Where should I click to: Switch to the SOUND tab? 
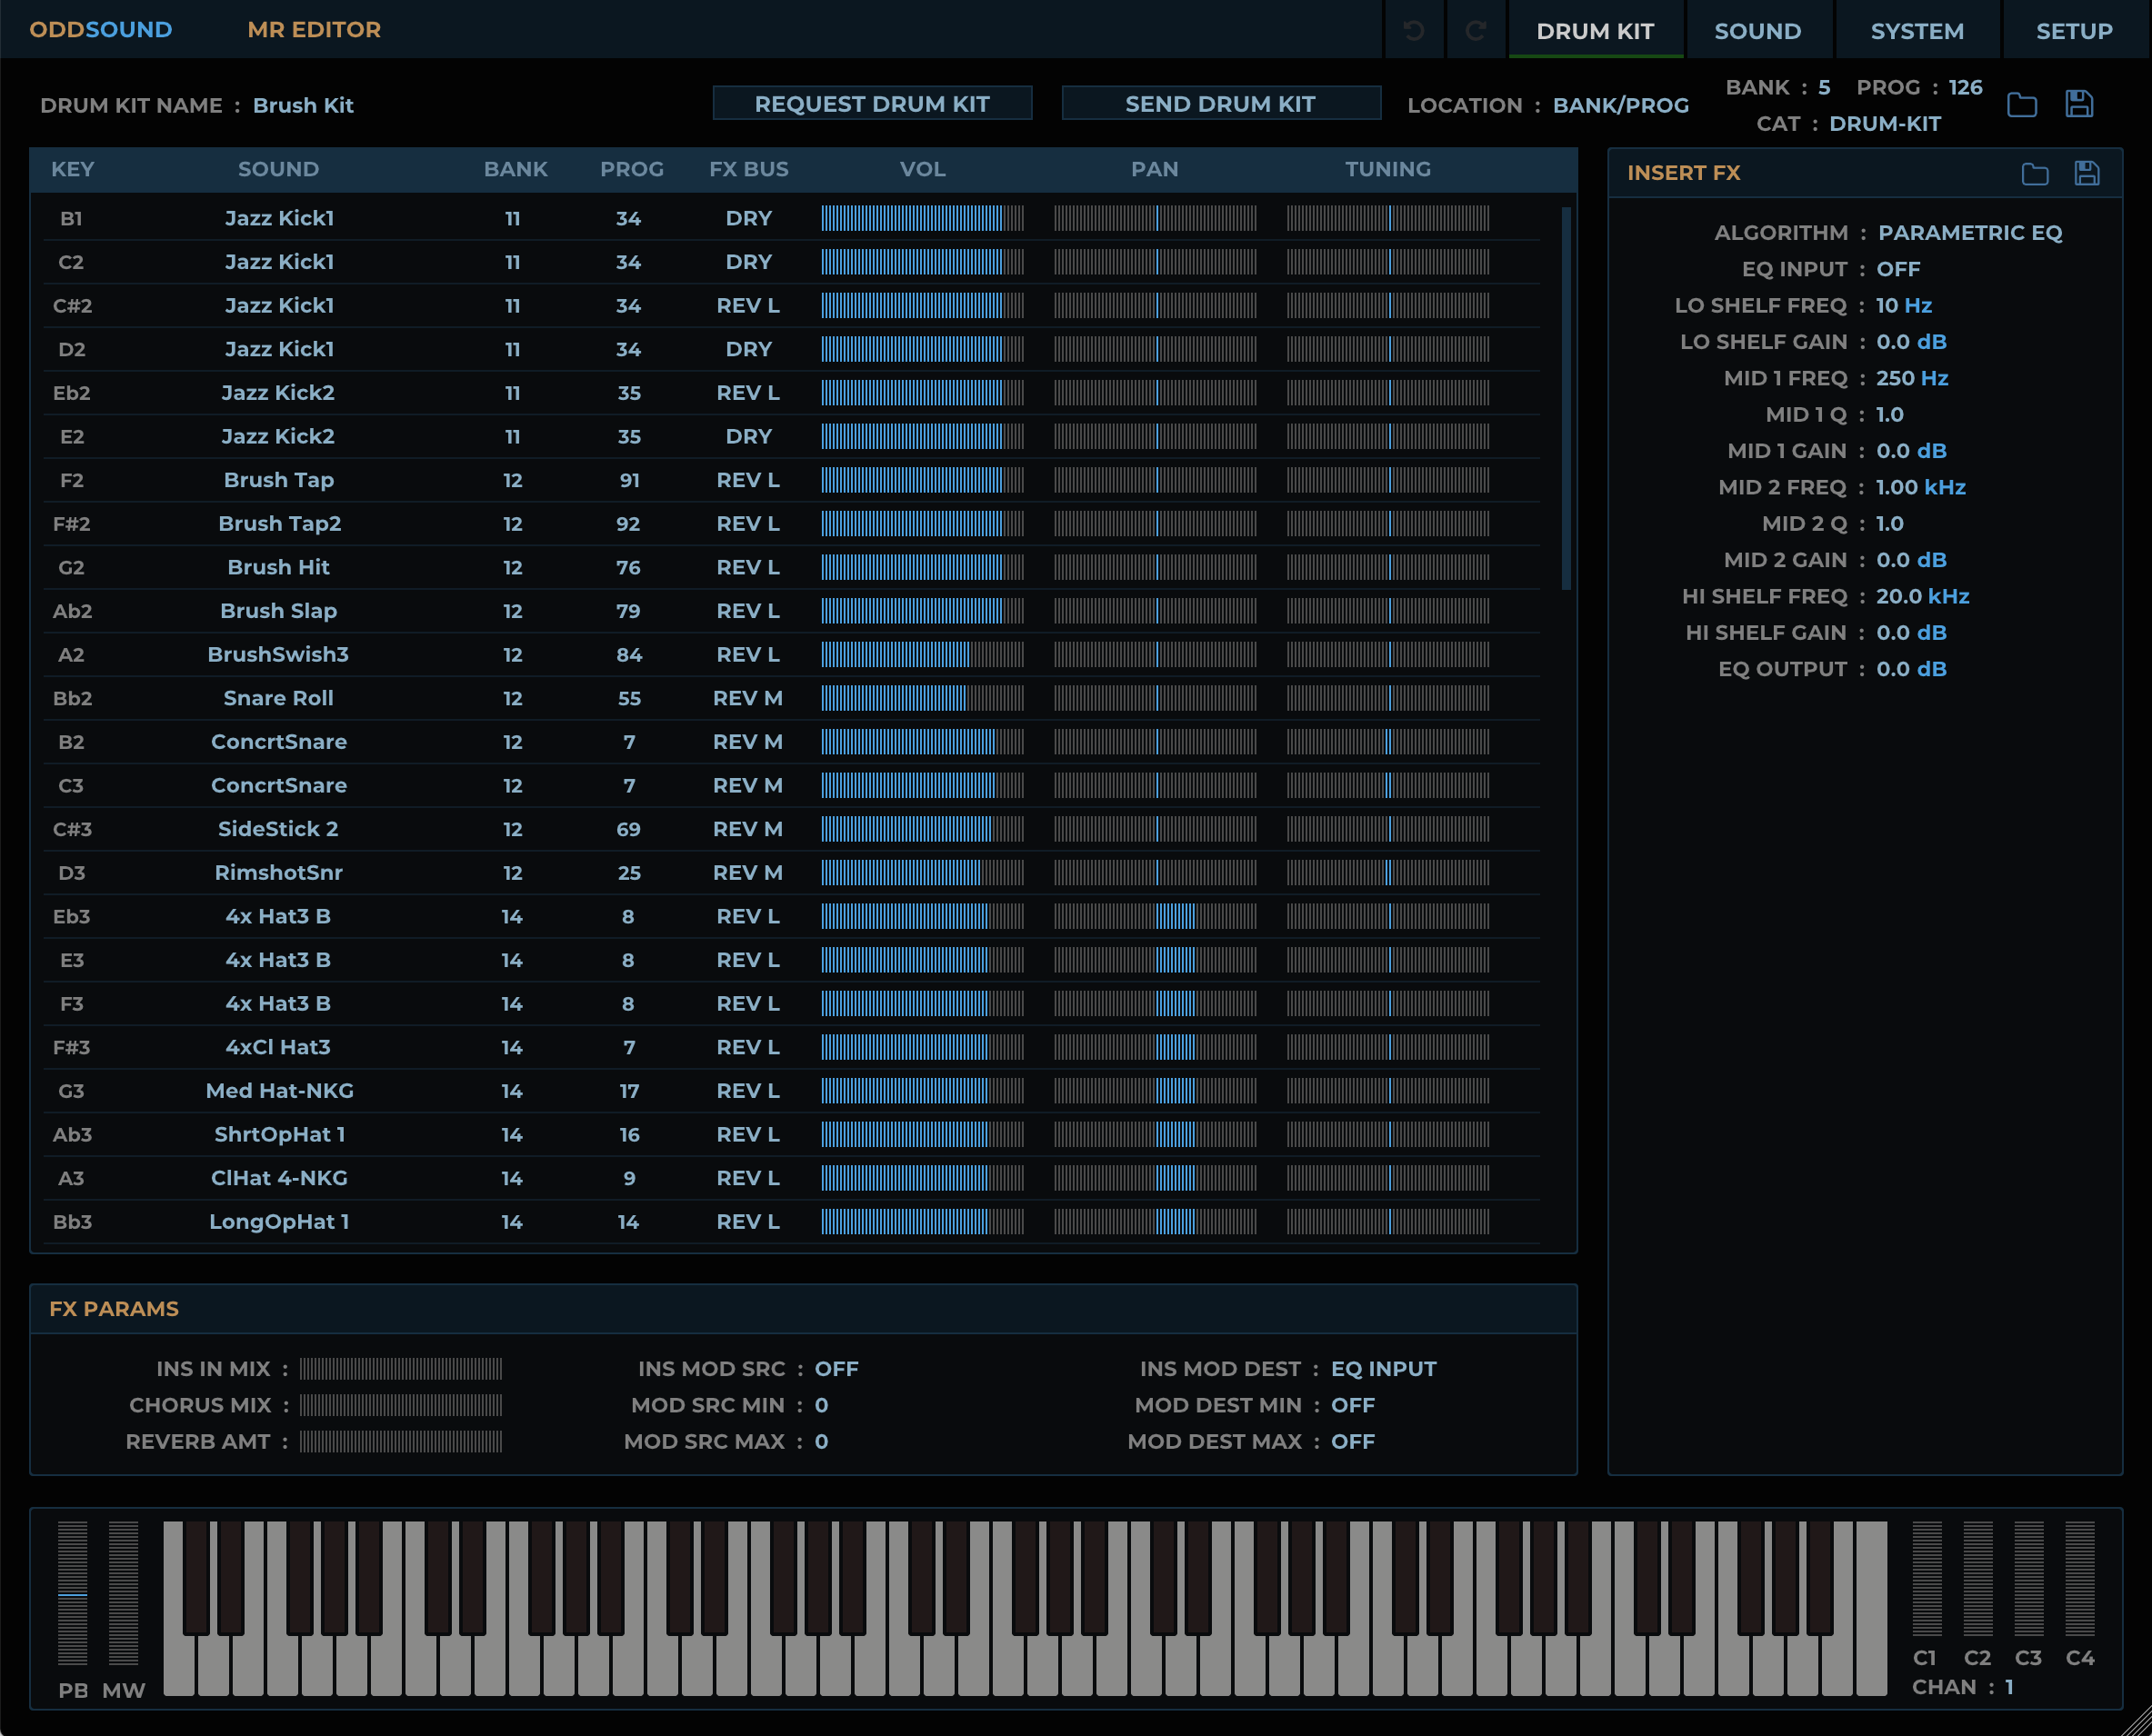[1757, 31]
